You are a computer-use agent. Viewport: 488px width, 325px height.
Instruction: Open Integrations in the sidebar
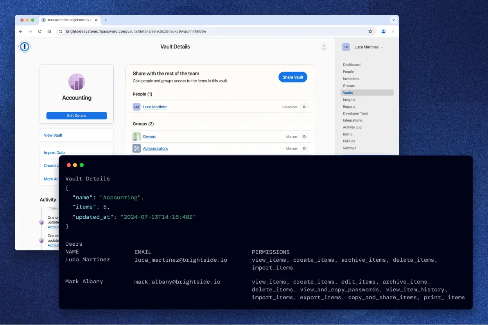coord(352,120)
